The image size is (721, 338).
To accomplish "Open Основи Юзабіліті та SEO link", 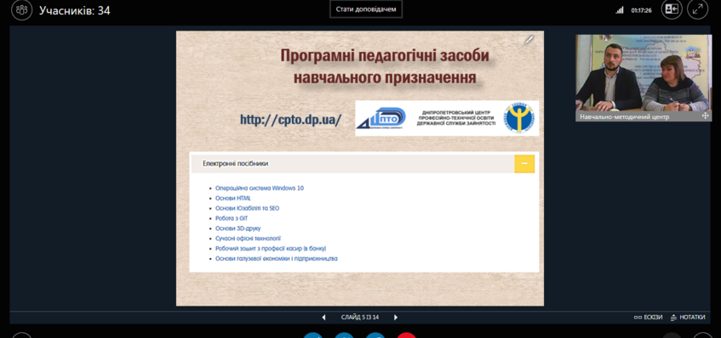I will click(247, 208).
